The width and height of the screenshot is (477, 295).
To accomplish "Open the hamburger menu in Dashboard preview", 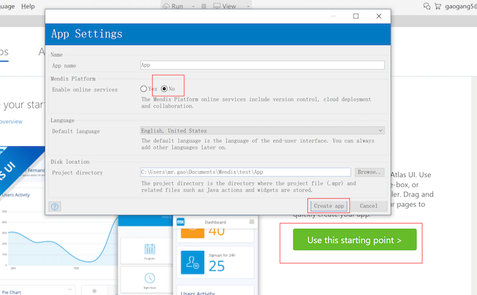I will [x=252, y=221].
